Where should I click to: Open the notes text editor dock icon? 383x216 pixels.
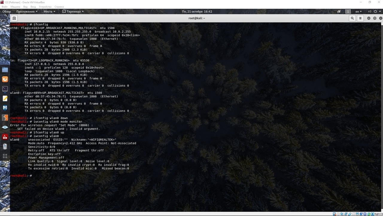5,98
